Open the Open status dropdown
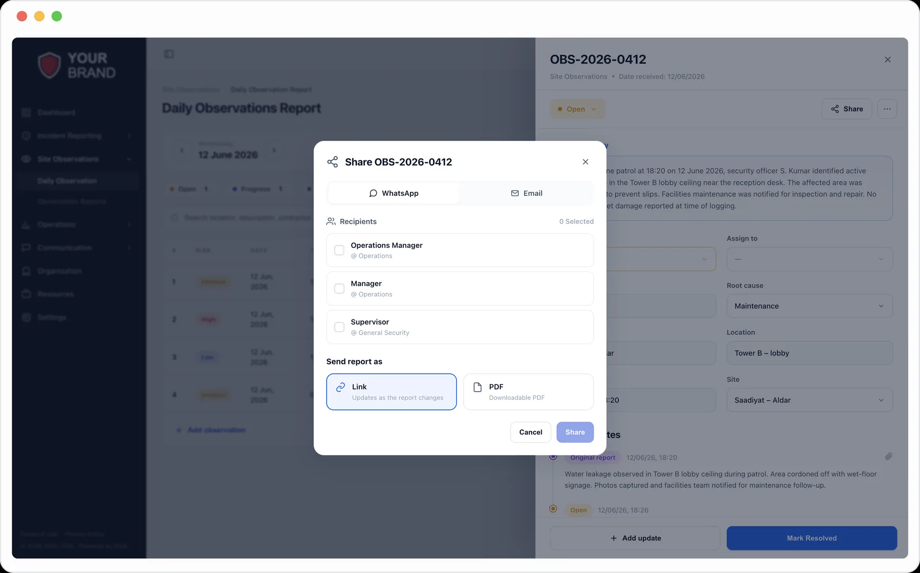Image resolution: width=920 pixels, height=573 pixels. pyautogui.click(x=577, y=109)
